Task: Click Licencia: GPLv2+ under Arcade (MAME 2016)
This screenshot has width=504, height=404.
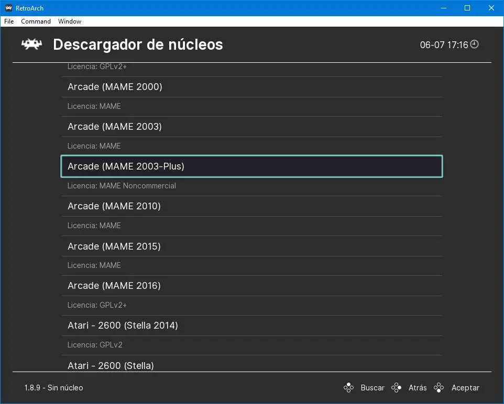Action: 97,305
